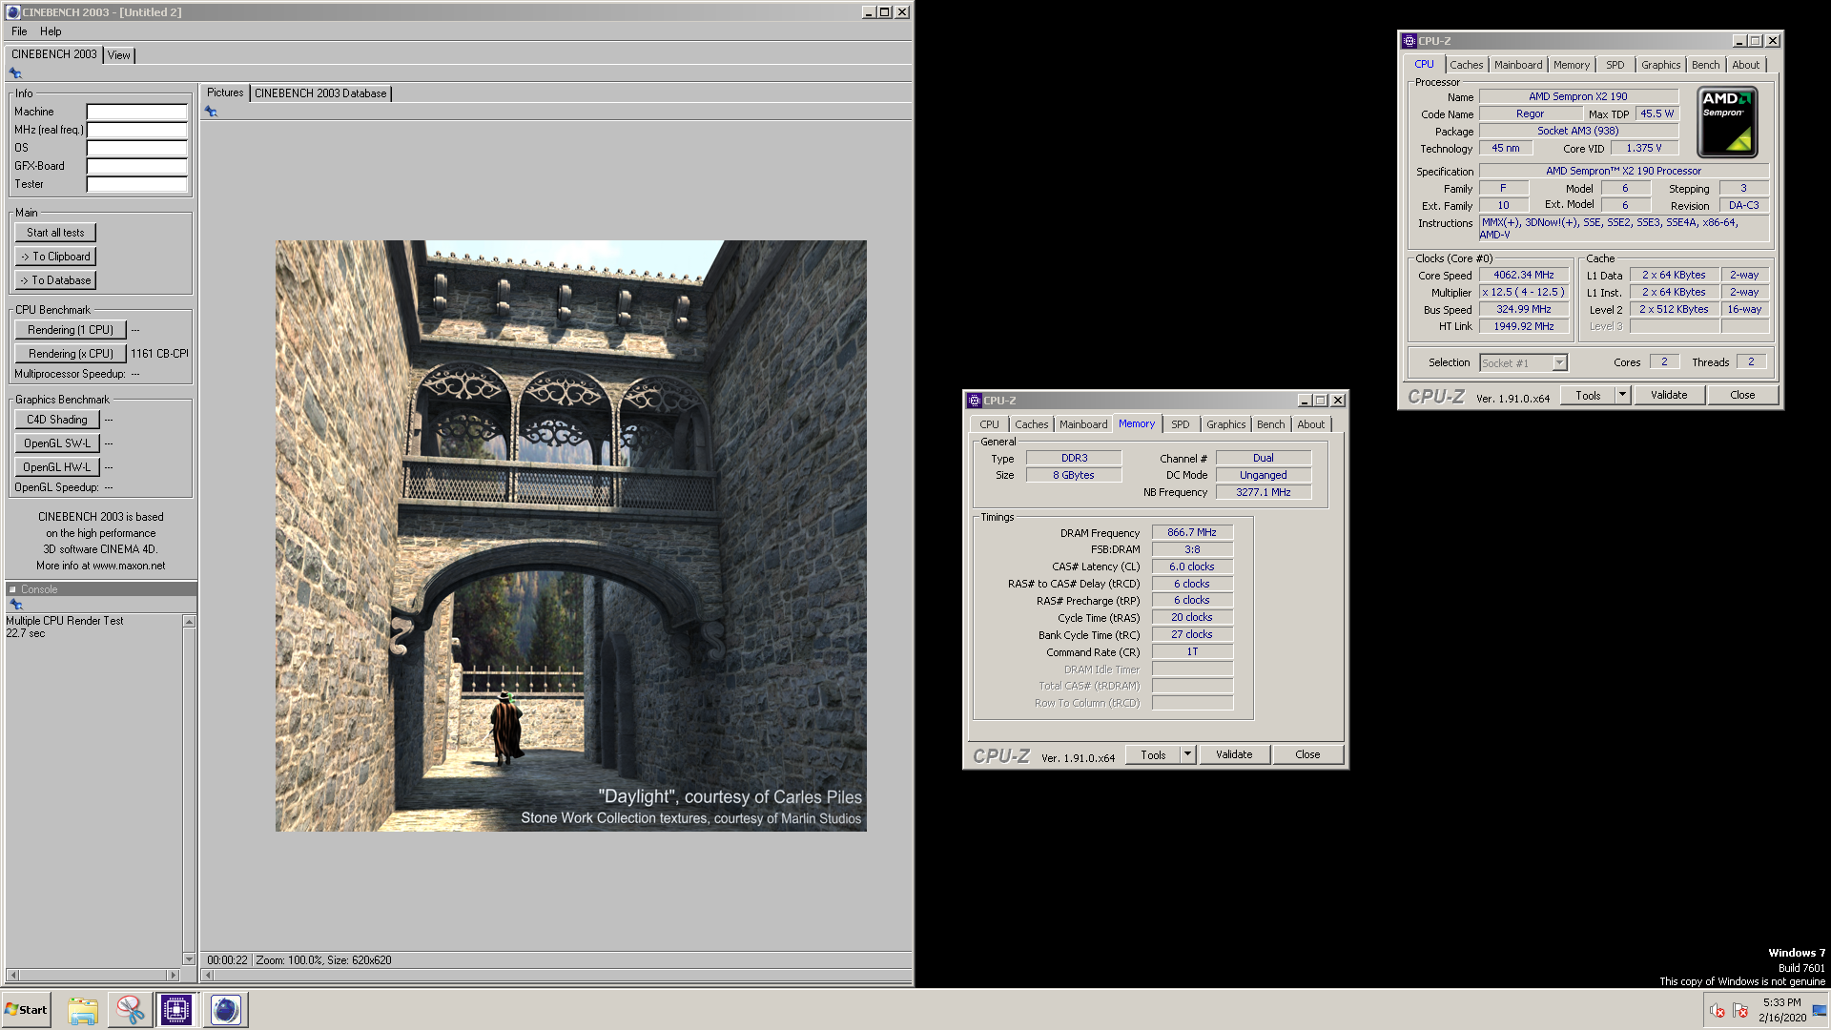The height and width of the screenshot is (1030, 1831).
Task: Start the C4D Shading test
Action: point(57,420)
